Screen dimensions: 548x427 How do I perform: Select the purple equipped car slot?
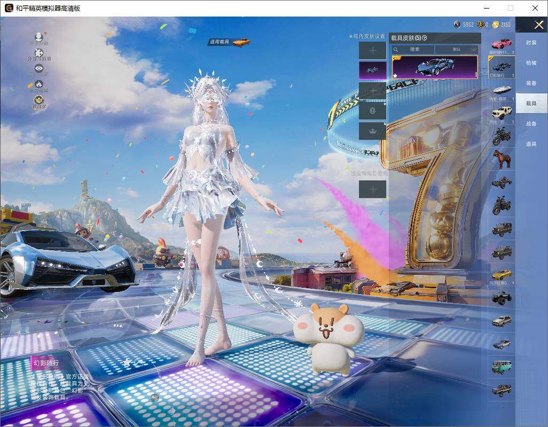click(373, 70)
